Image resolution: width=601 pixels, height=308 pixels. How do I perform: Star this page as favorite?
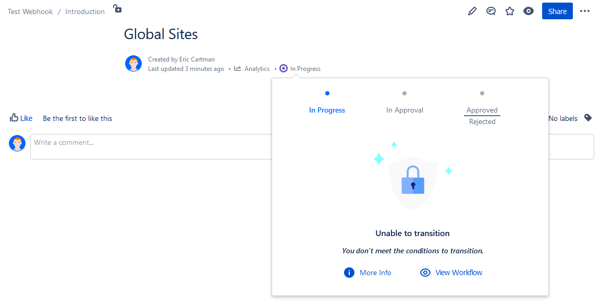pyautogui.click(x=510, y=11)
